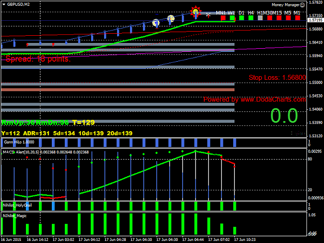This screenshot has width=324, height=243.
Task: Select the M5 timeframe label
Action: click(x=288, y=13)
